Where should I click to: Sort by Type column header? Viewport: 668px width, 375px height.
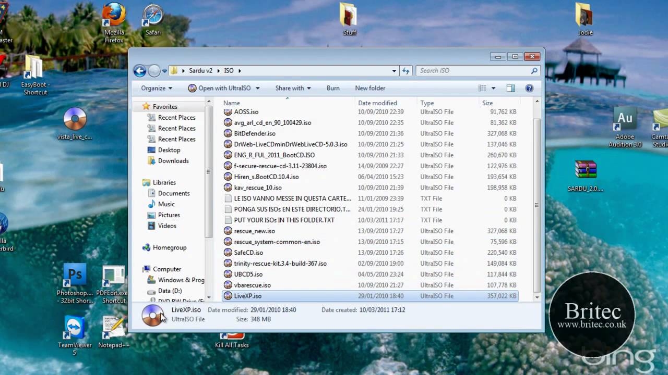448,103
